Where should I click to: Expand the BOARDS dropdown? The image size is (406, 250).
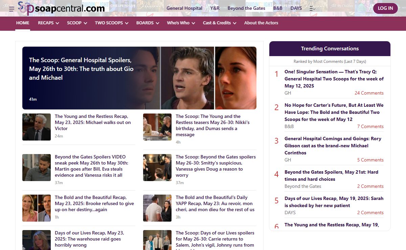(x=148, y=23)
